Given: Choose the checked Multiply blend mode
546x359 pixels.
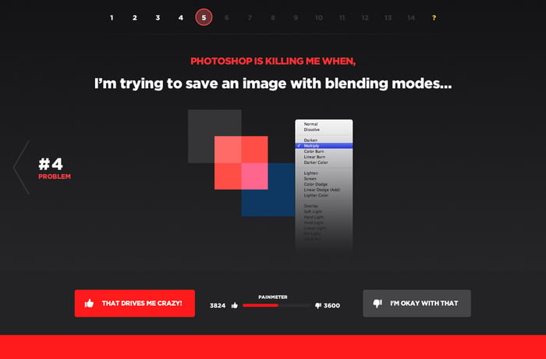Looking at the screenshot, I should click(324, 146).
